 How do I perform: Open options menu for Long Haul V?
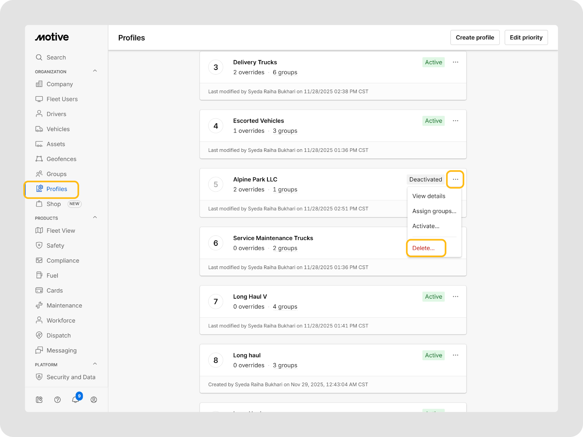pyautogui.click(x=455, y=296)
